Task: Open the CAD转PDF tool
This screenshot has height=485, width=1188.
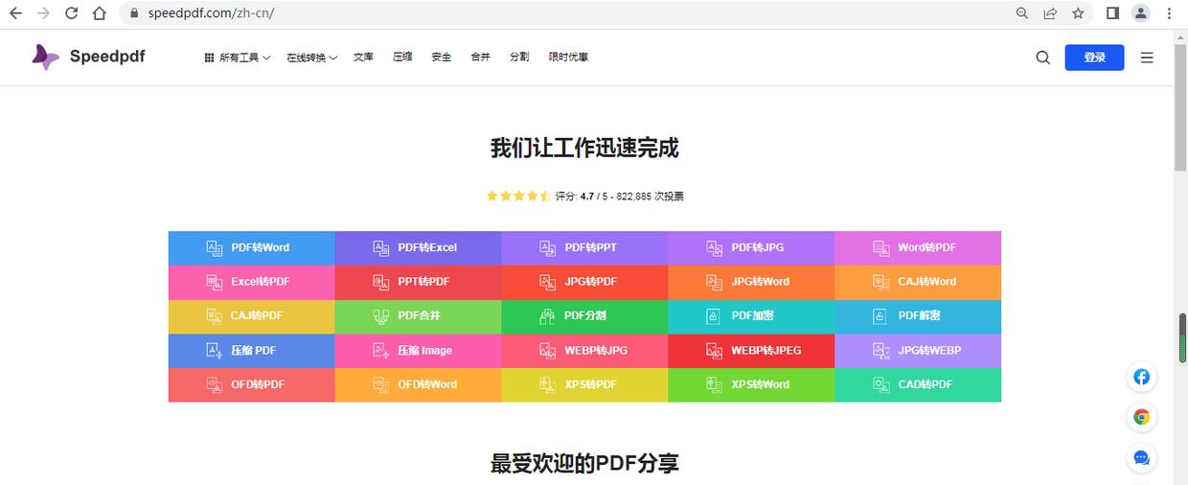Action: point(918,384)
